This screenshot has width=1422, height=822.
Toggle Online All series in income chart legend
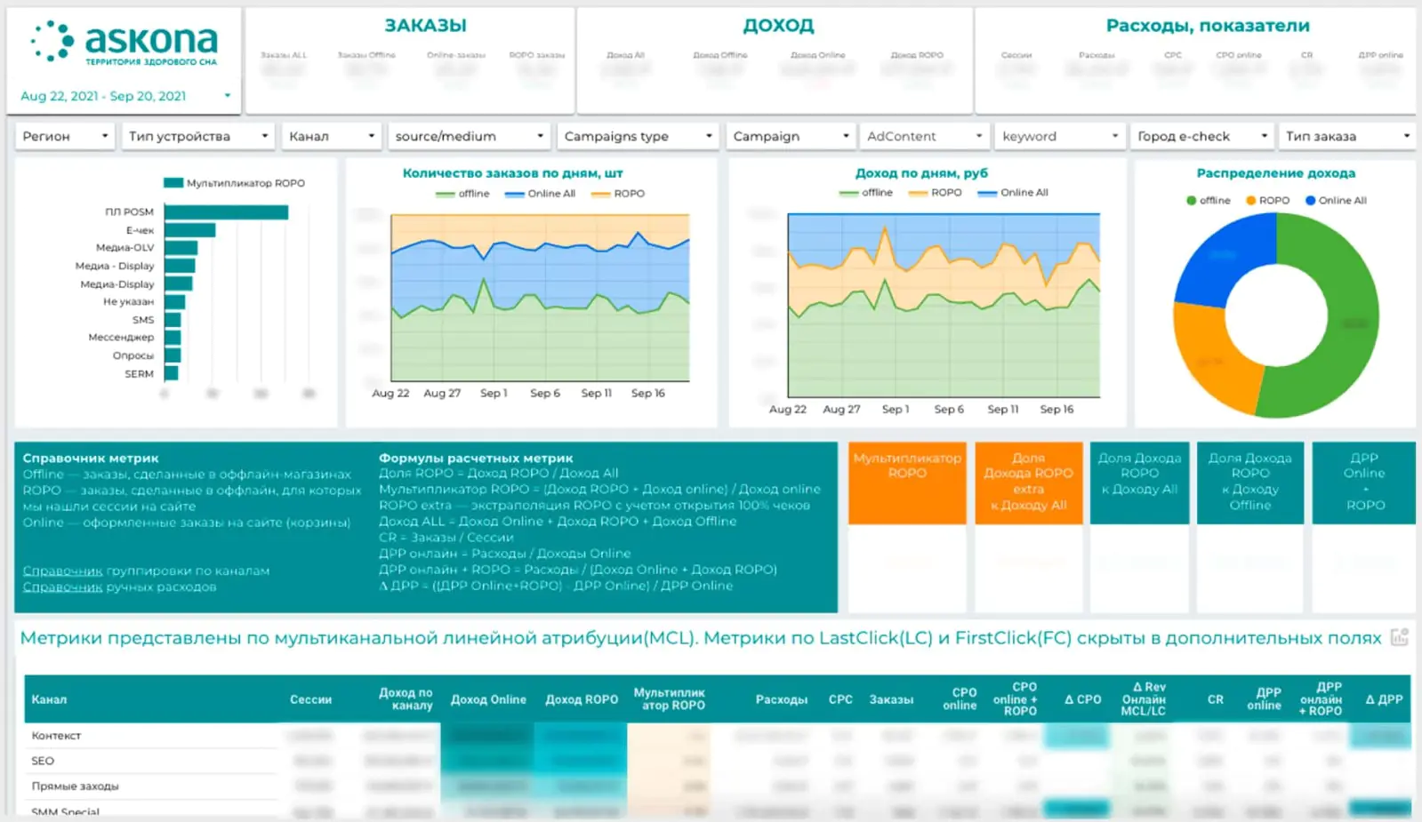click(x=1013, y=193)
